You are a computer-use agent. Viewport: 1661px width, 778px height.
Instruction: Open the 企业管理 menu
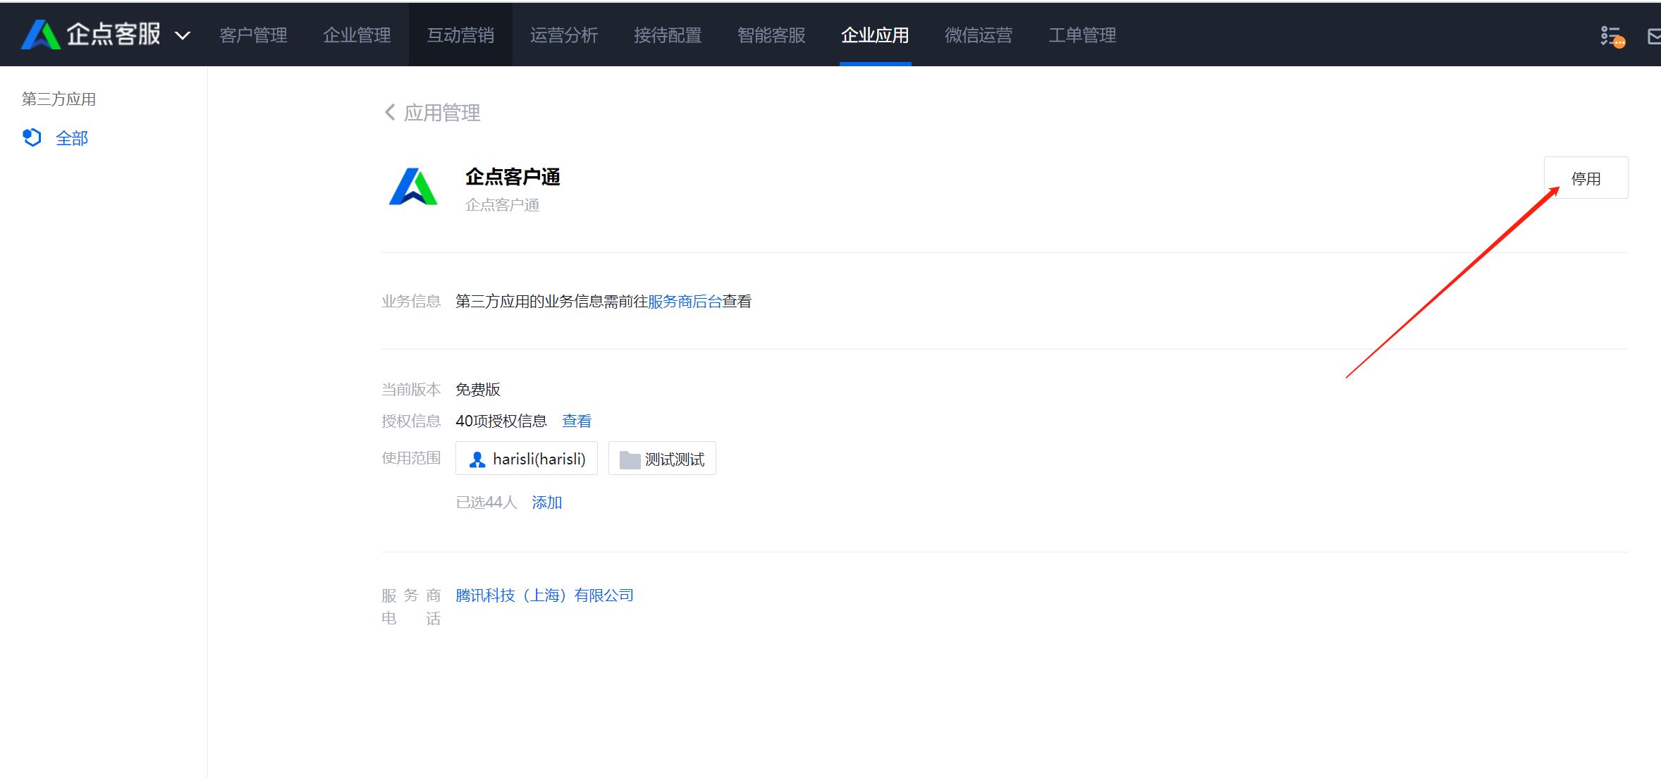click(357, 35)
